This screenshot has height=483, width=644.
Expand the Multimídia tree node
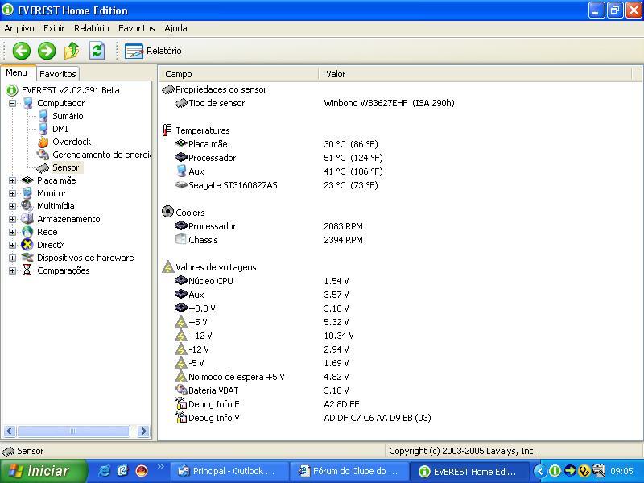point(12,206)
